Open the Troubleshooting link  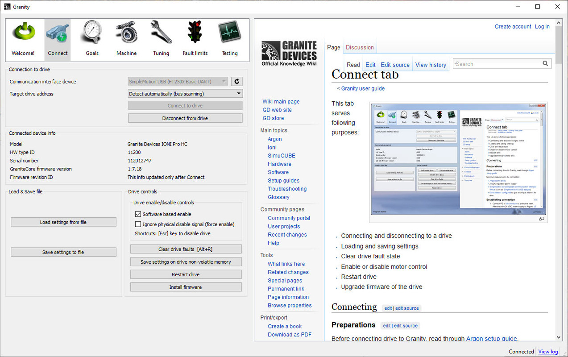(x=287, y=189)
